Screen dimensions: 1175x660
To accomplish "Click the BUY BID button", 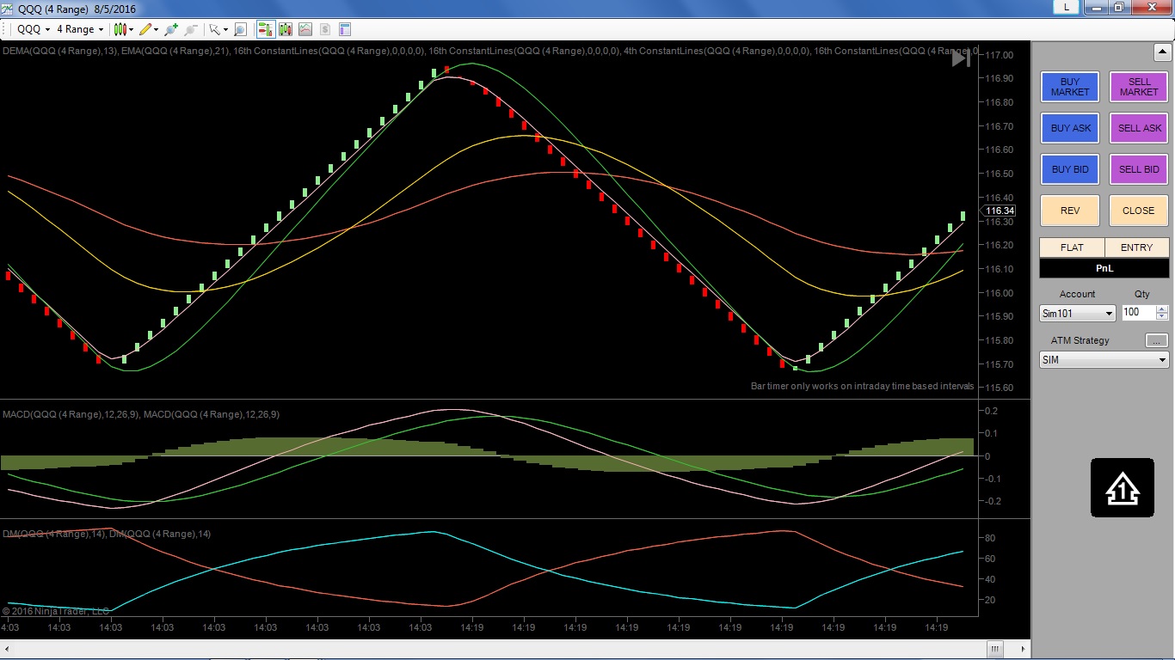I will (x=1070, y=169).
